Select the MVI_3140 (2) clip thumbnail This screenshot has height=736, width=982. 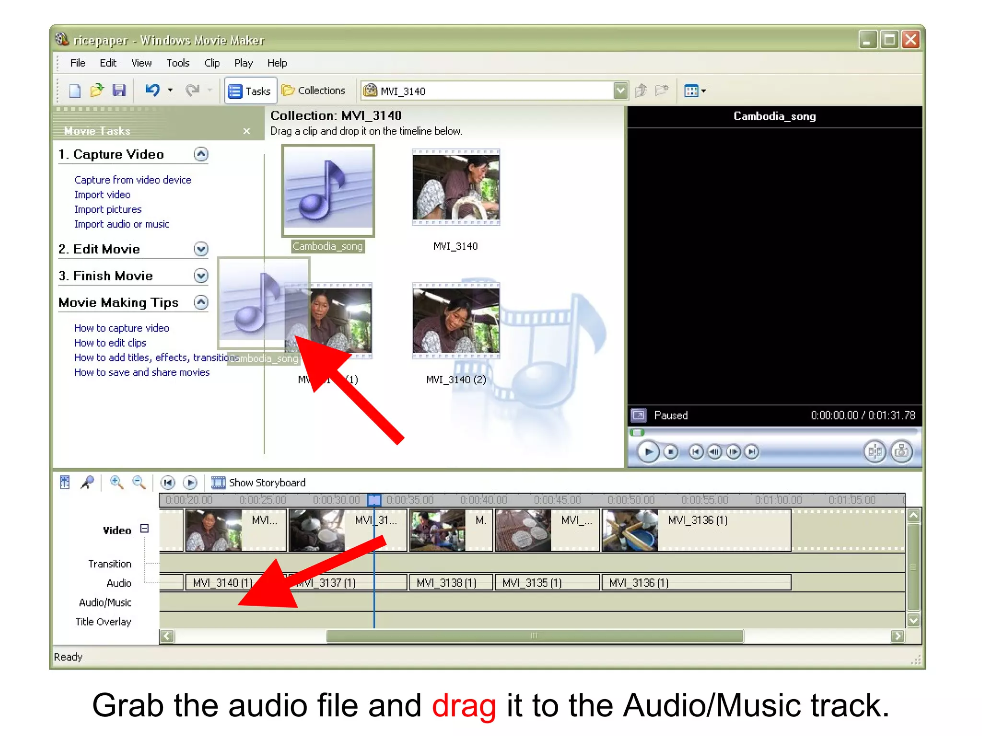pyautogui.click(x=456, y=320)
